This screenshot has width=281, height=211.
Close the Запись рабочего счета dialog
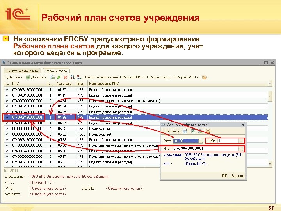click(243, 125)
